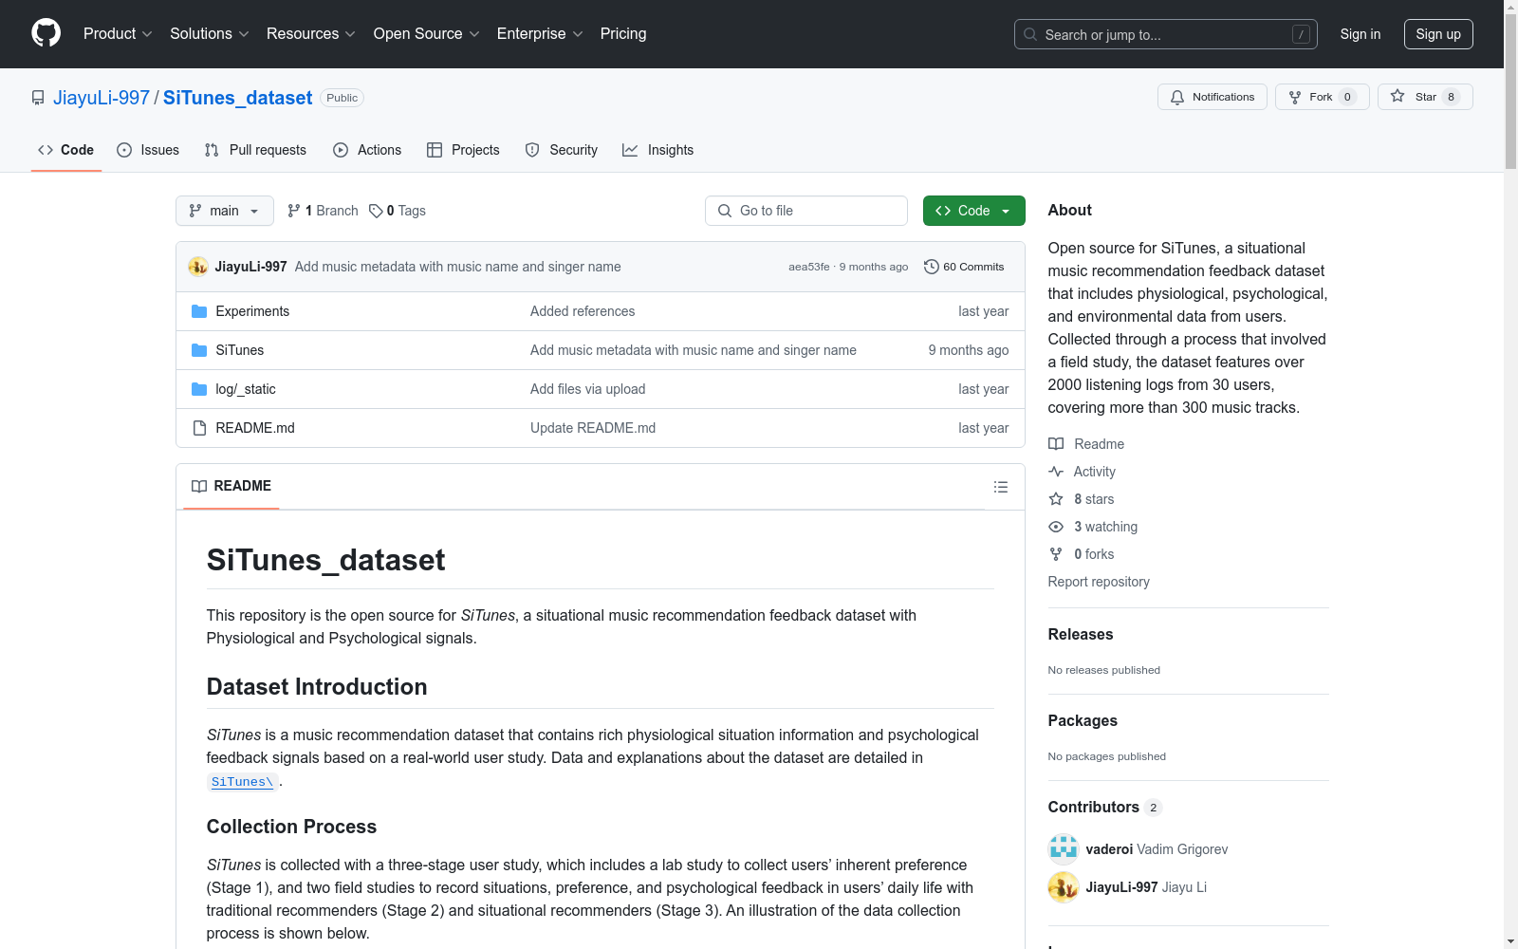Click the SiTunes\ code link in README

click(242, 782)
